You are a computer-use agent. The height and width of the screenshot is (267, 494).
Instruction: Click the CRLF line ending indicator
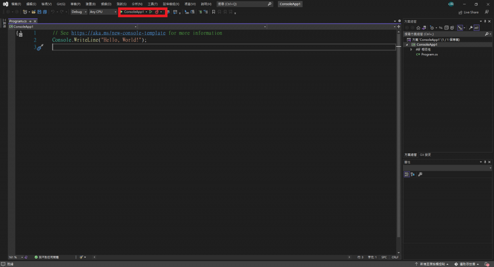coord(395,257)
